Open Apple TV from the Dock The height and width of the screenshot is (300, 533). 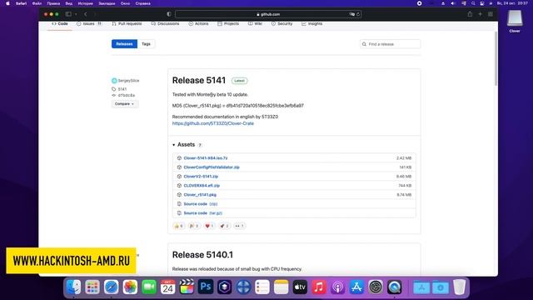click(300, 287)
